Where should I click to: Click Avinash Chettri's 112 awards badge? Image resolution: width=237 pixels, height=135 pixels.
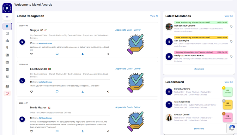pyautogui.click(x=228, y=117)
